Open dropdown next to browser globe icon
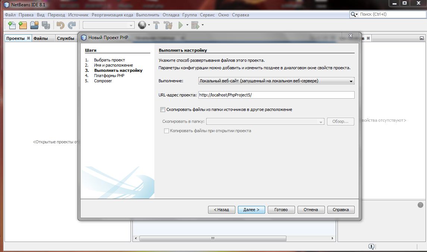Viewport: 427px width, 252px height. coord(149,25)
